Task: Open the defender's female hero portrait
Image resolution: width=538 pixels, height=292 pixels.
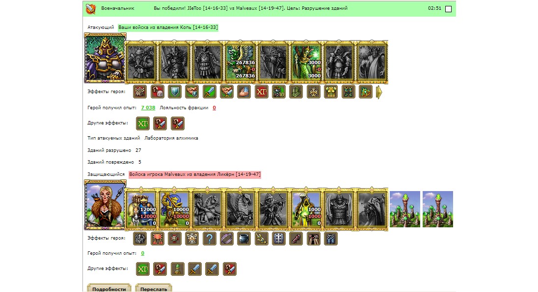Action: [x=105, y=205]
